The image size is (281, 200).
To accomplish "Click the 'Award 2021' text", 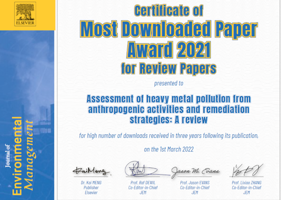I will (x=169, y=50).
